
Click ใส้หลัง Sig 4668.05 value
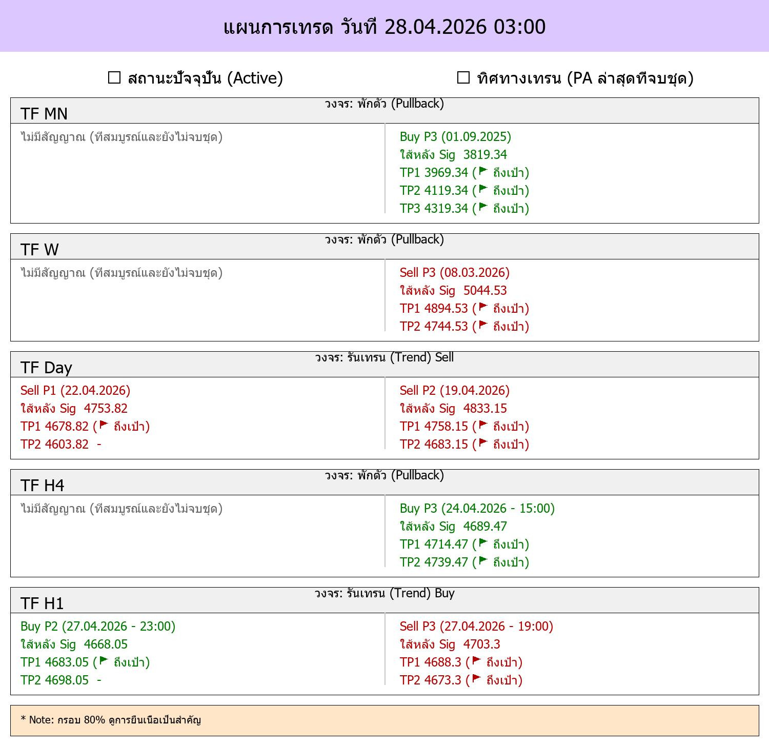(x=74, y=644)
